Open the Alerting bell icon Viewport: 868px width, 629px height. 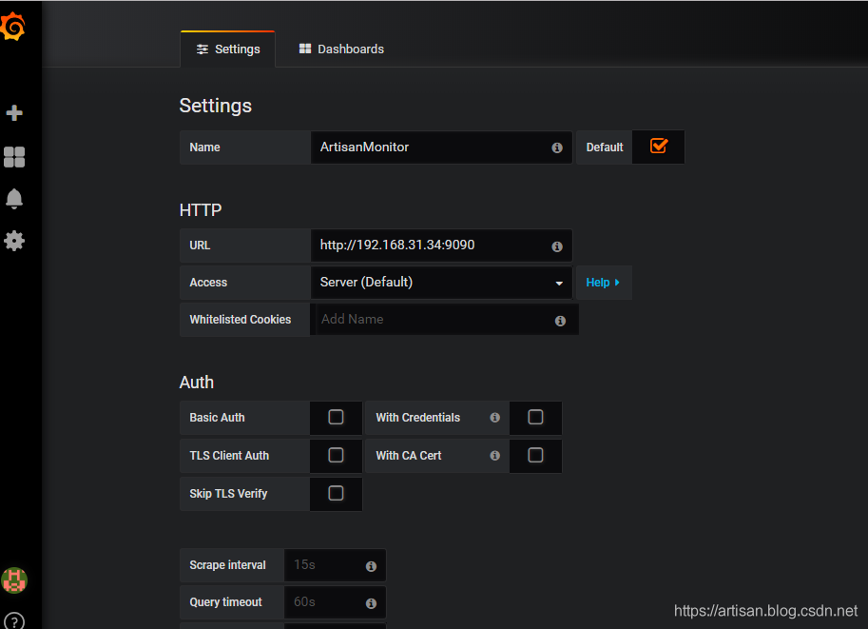pyautogui.click(x=14, y=199)
